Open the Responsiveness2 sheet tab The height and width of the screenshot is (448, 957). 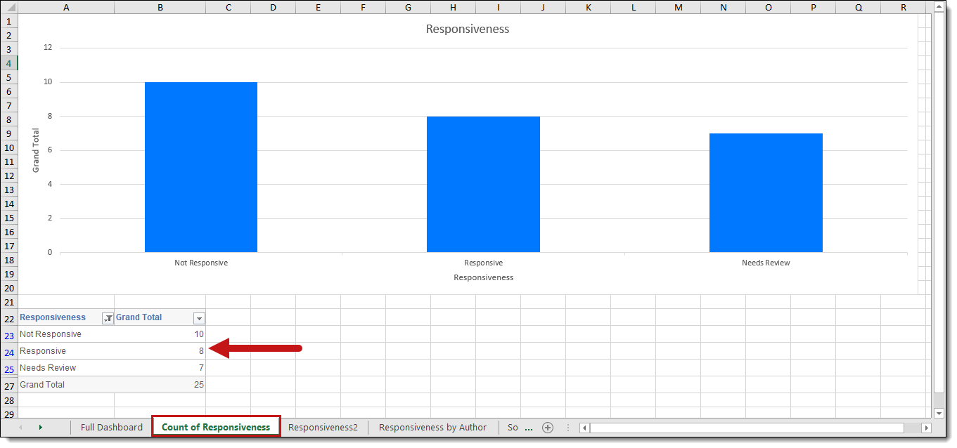coord(323,427)
